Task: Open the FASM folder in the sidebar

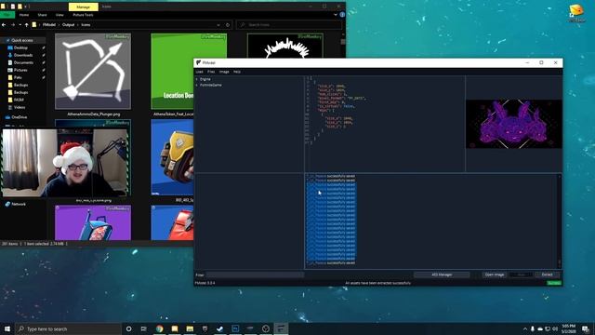Action: point(19,100)
